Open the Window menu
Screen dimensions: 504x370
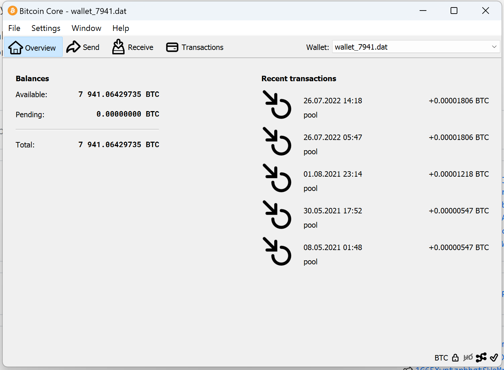pyautogui.click(x=86, y=28)
